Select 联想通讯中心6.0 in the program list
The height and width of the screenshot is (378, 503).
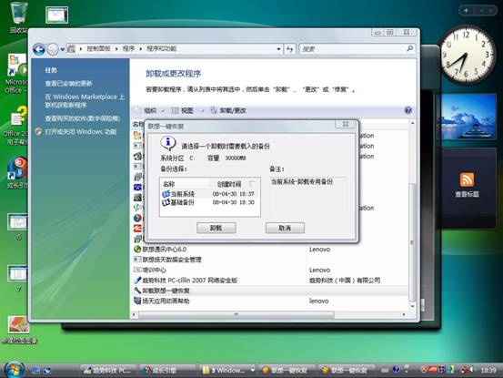pos(165,250)
